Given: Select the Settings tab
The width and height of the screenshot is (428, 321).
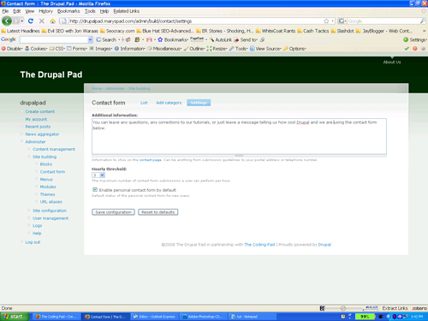Looking at the screenshot, I should [x=199, y=103].
